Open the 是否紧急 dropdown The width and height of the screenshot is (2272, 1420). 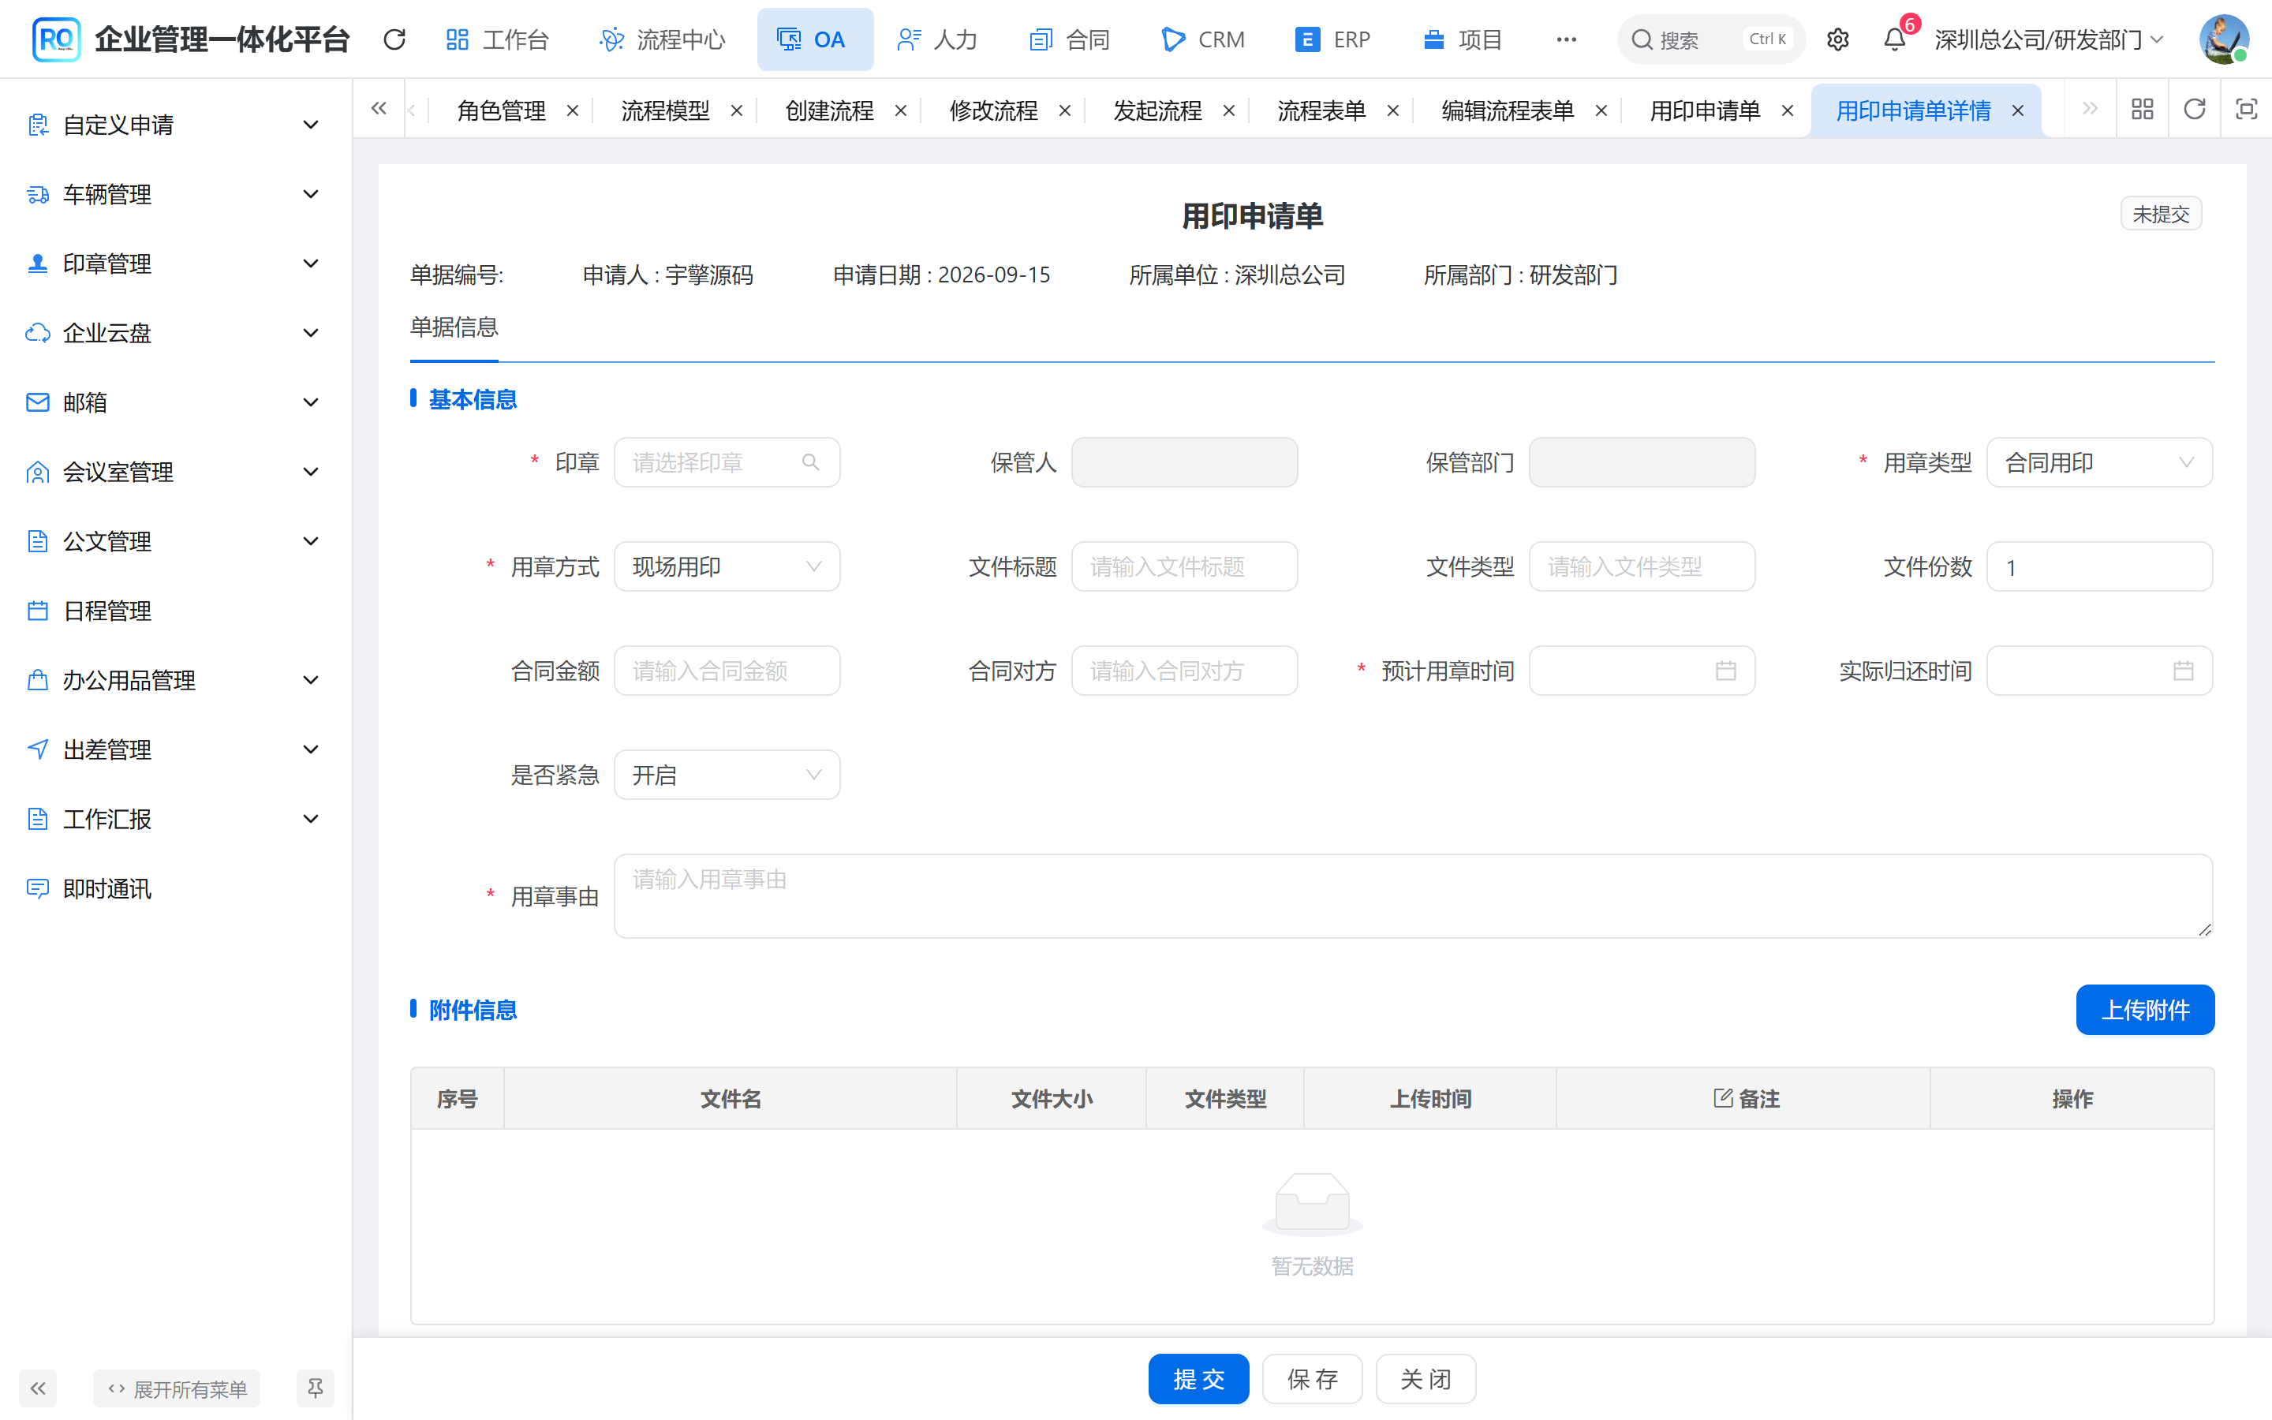[727, 775]
